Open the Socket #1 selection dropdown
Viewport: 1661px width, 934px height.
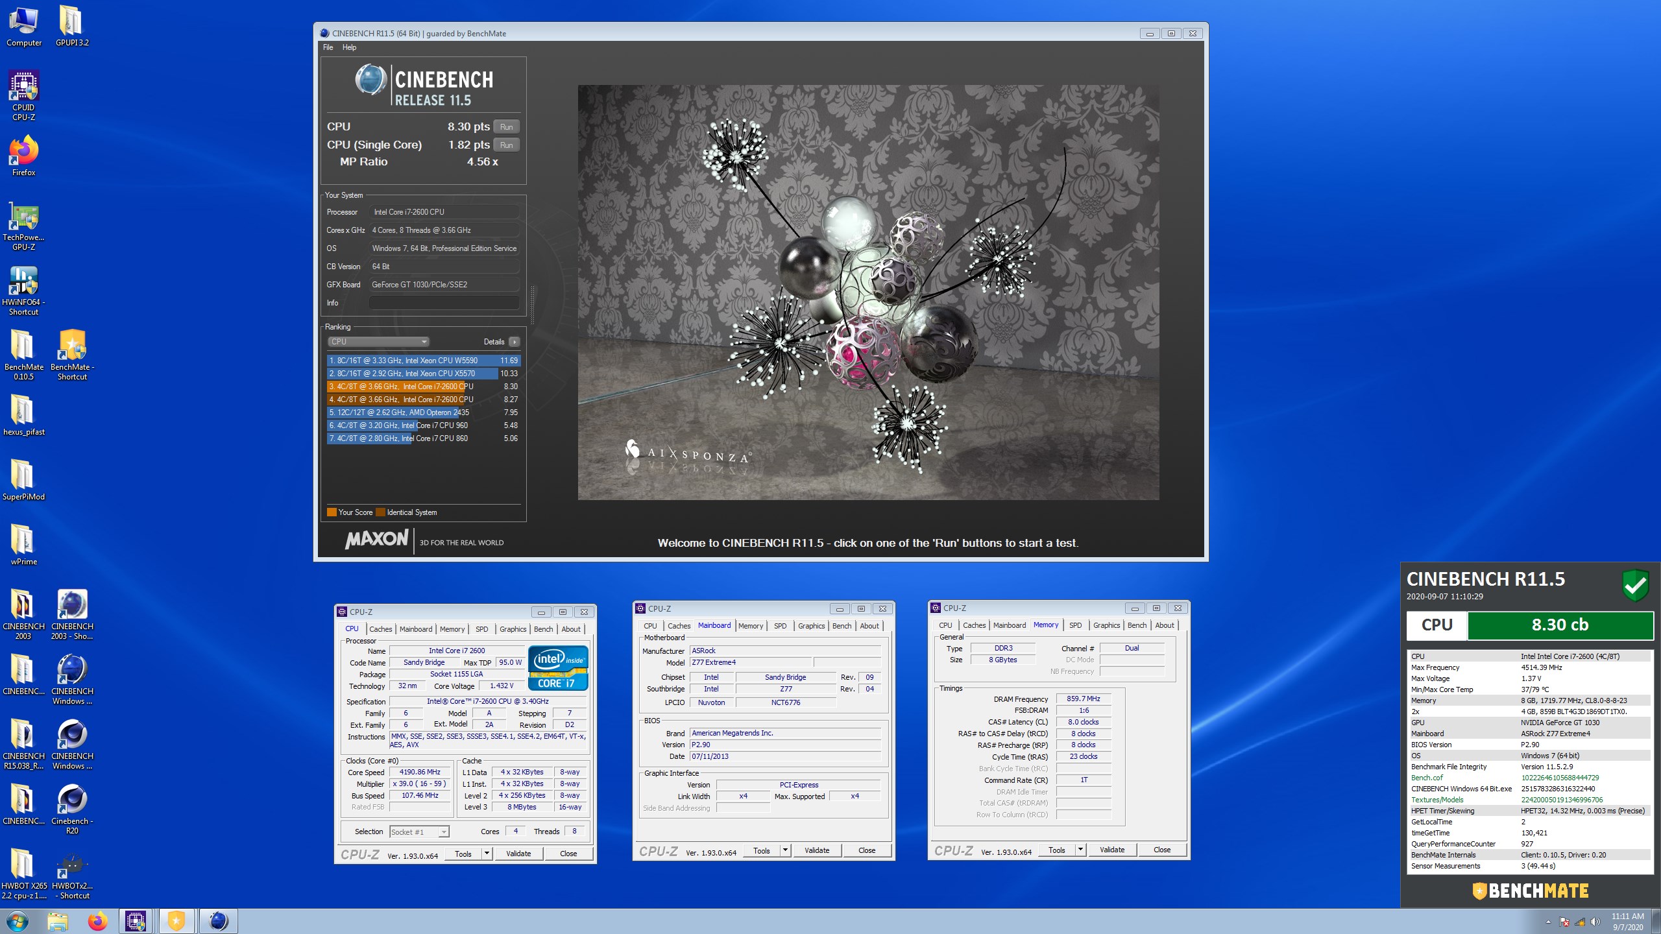(x=419, y=832)
